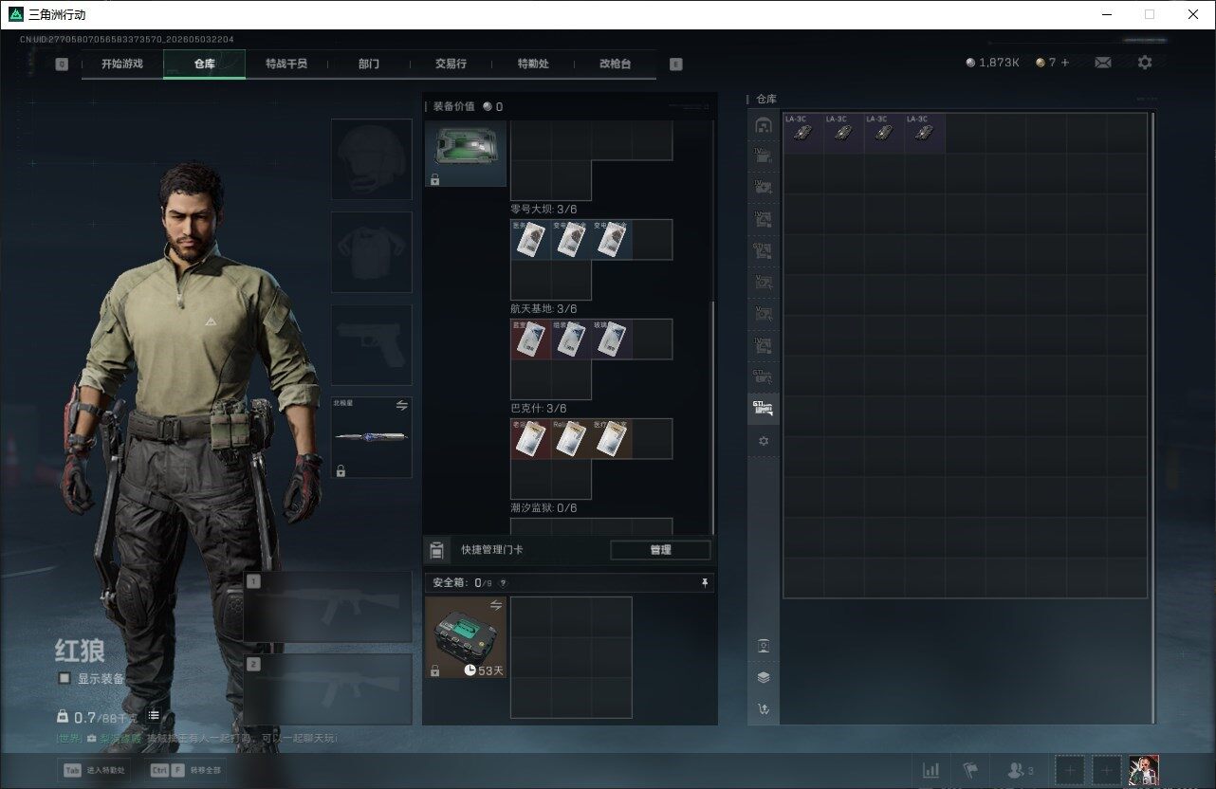Screen dimensions: 1216x789
Task: Open the 改枪台 tab
Action: [x=615, y=64]
